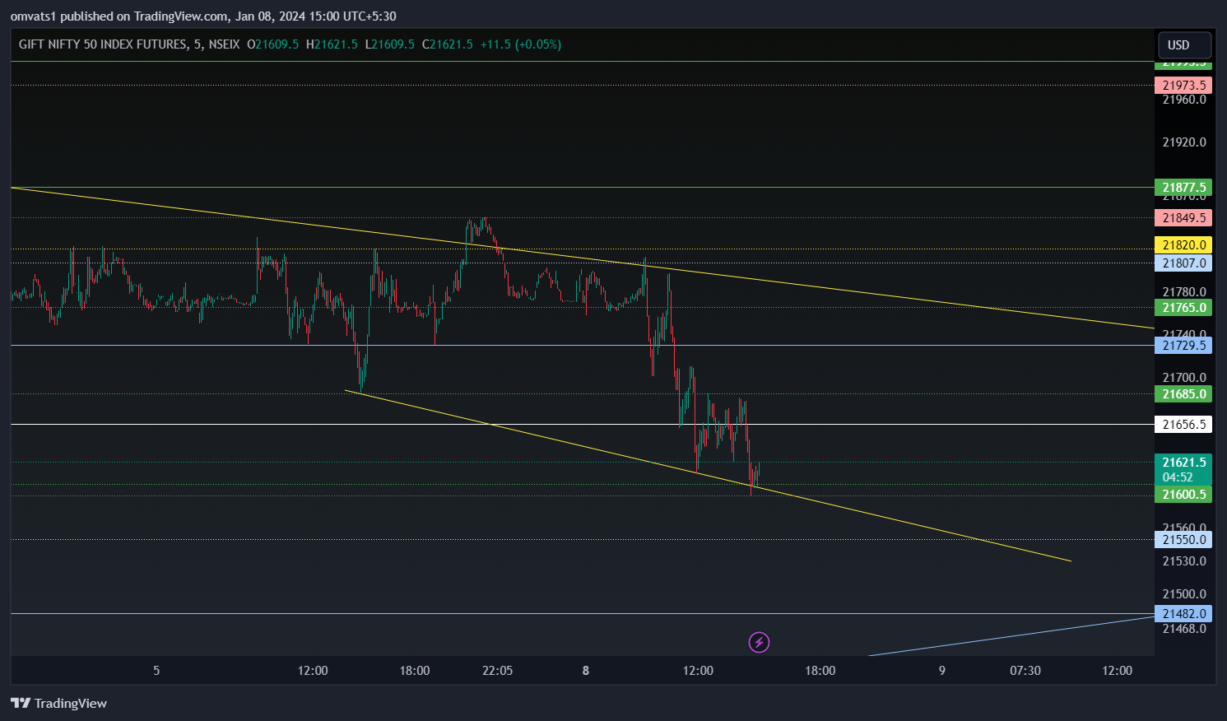Click the 18:00 label before 22:05
The image size is (1227, 721).
tap(415, 671)
